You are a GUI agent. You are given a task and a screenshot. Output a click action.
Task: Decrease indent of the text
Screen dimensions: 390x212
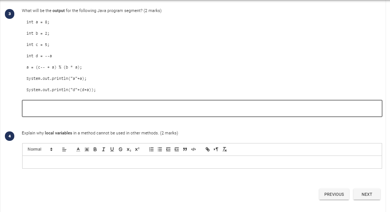pyautogui.click(x=168, y=149)
